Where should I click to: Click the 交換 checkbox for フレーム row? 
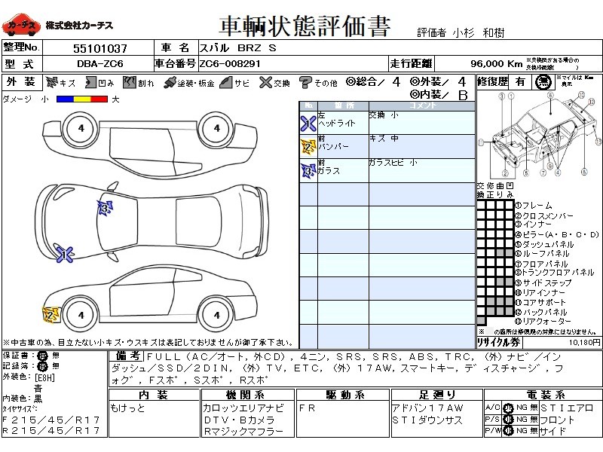(x=481, y=205)
